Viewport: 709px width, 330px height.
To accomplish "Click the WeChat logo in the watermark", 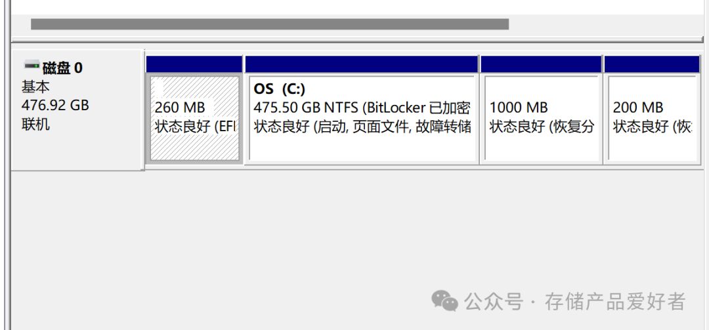I will [444, 301].
